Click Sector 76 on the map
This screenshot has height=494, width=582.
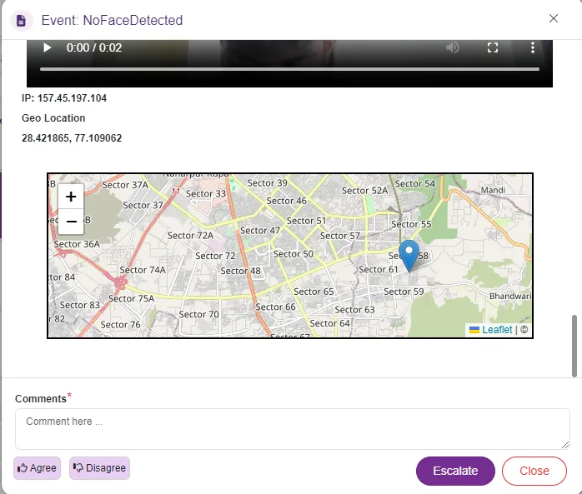(120, 325)
